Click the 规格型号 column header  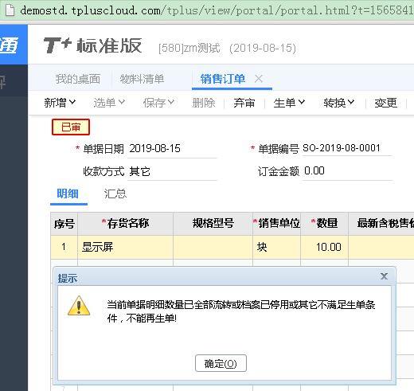click(213, 224)
